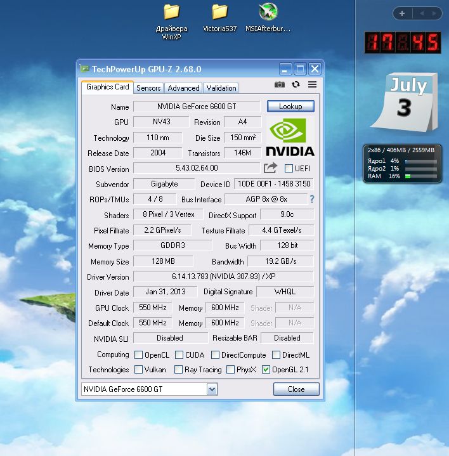
Task: Click the red digital clock gadget
Action: tap(403, 42)
